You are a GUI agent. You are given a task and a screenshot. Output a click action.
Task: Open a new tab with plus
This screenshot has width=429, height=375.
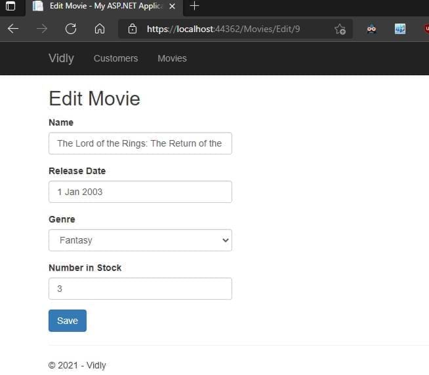(194, 6)
